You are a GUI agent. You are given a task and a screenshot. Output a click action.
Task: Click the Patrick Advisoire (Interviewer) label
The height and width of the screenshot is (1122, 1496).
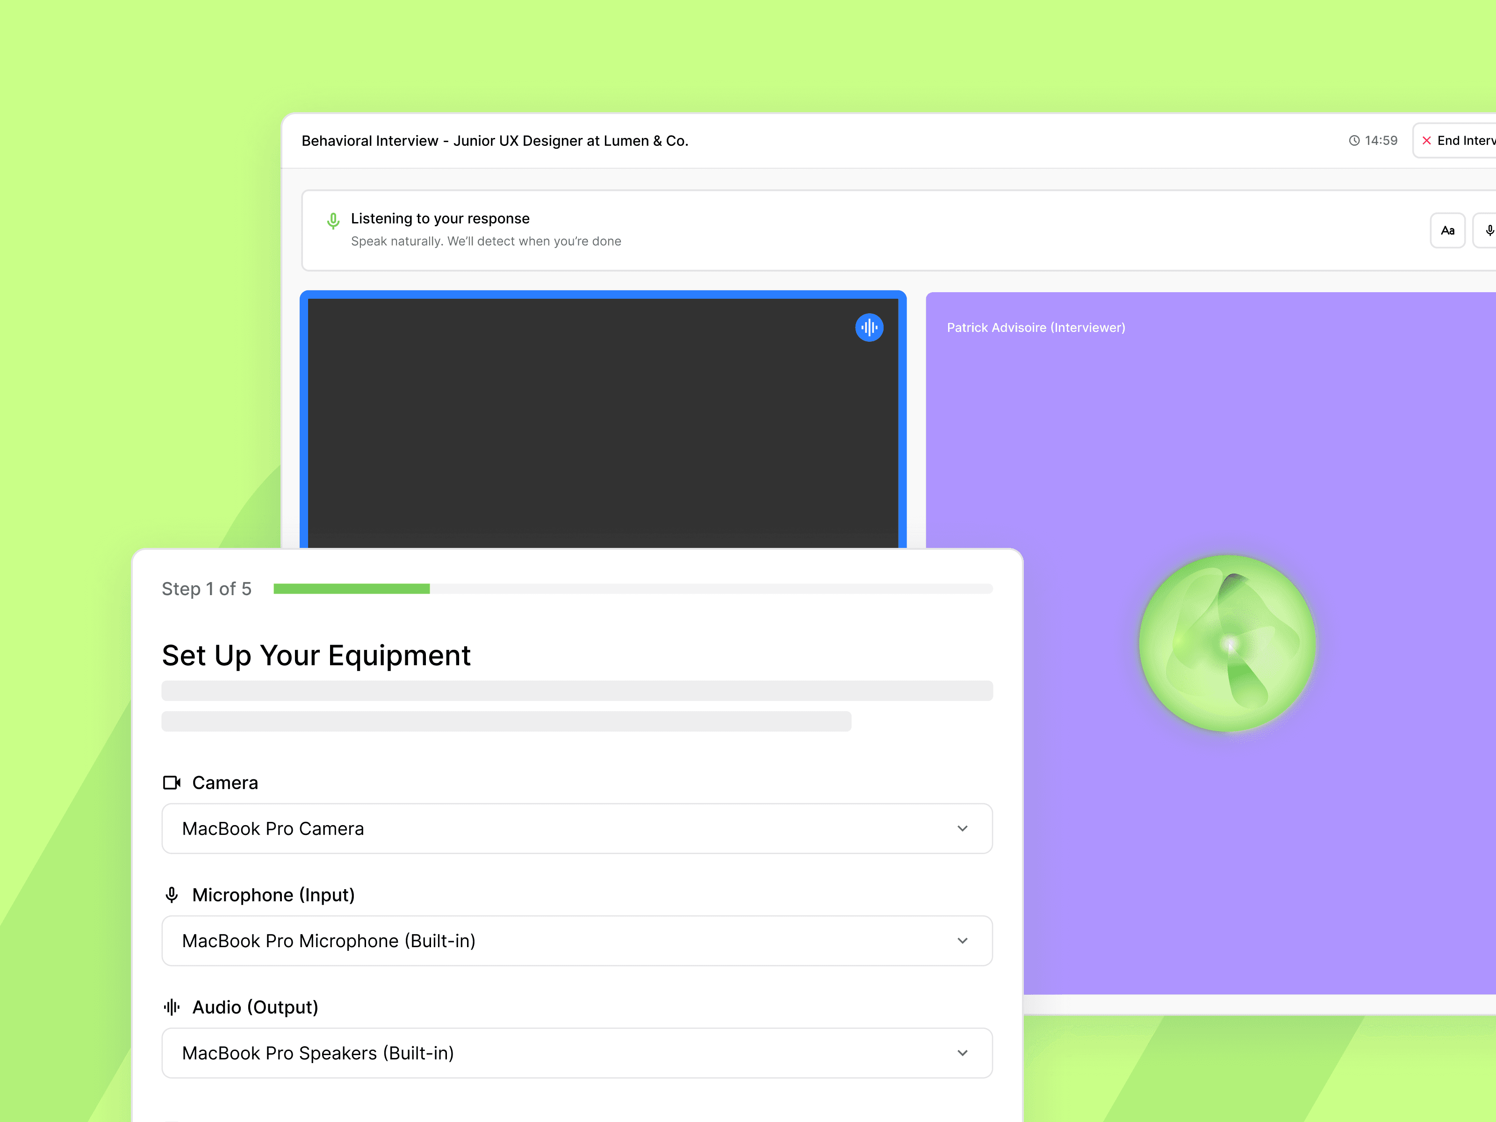click(x=1036, y=327)
